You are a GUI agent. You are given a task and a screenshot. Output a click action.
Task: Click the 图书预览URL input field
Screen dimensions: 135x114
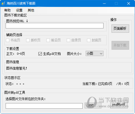[54, 26]
